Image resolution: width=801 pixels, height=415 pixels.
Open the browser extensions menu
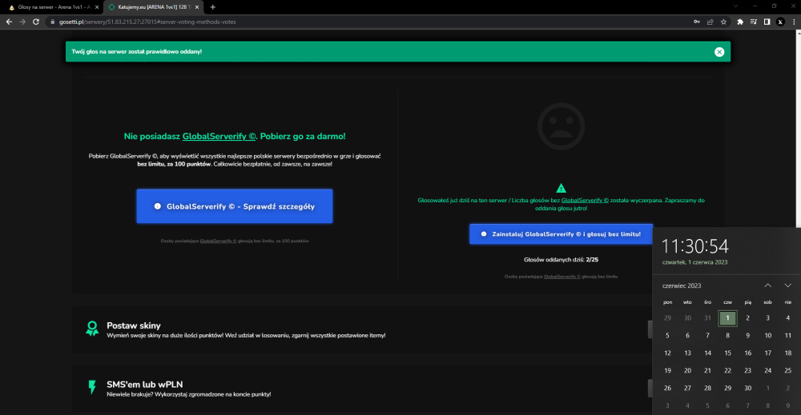[x=740, y=22]
